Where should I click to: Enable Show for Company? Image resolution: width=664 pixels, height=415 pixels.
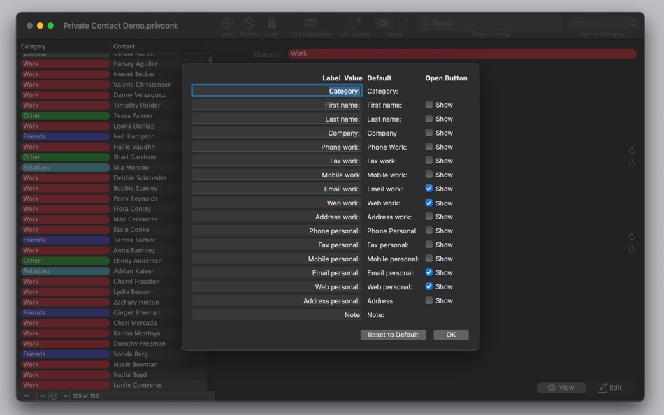[429, 133]
